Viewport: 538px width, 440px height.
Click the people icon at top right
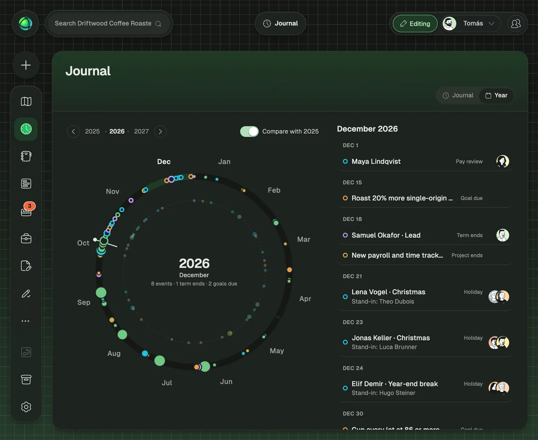pos(516,24)
